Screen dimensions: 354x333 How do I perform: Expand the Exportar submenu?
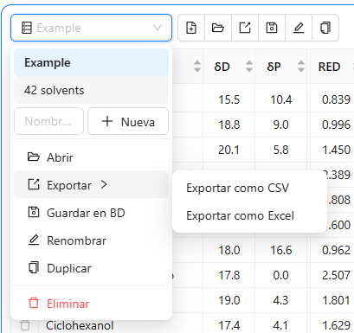(91, 184)
